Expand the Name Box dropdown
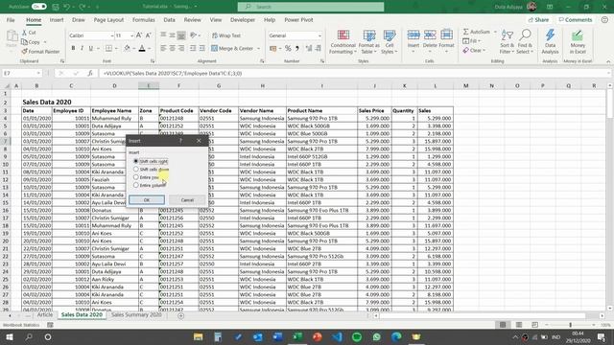Image resolution: width=614 pixels, height=345 pixels. pos(38,73)
